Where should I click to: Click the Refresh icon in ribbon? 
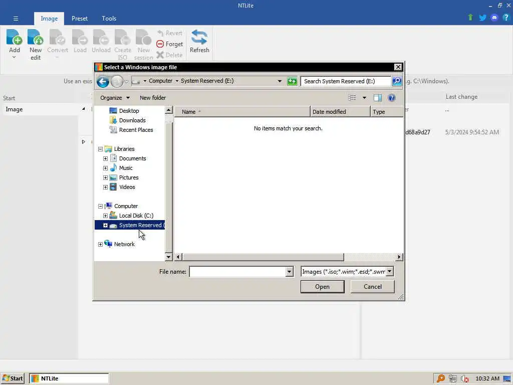(x=199, y=37)
